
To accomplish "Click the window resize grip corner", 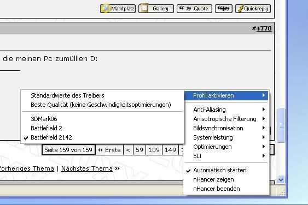I will [282, 193].
